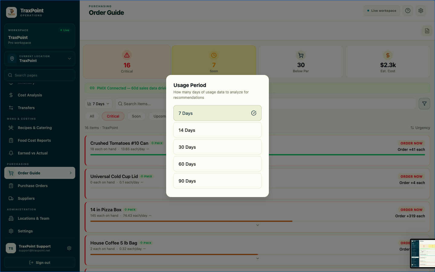The image size is (435, 272).
Task: Click the Suppliers truck icon
Action: click(11, 199)
